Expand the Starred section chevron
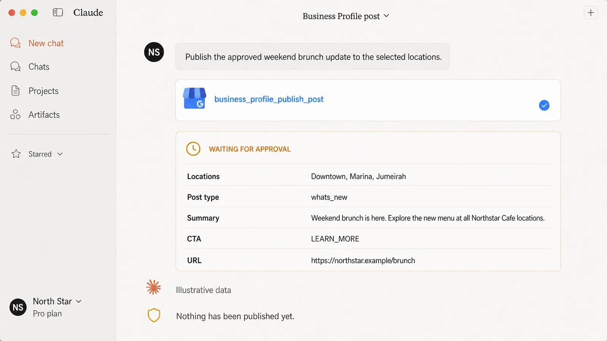Image resolution: width=607 pixels, height=341 pixels. pos(60,154)
